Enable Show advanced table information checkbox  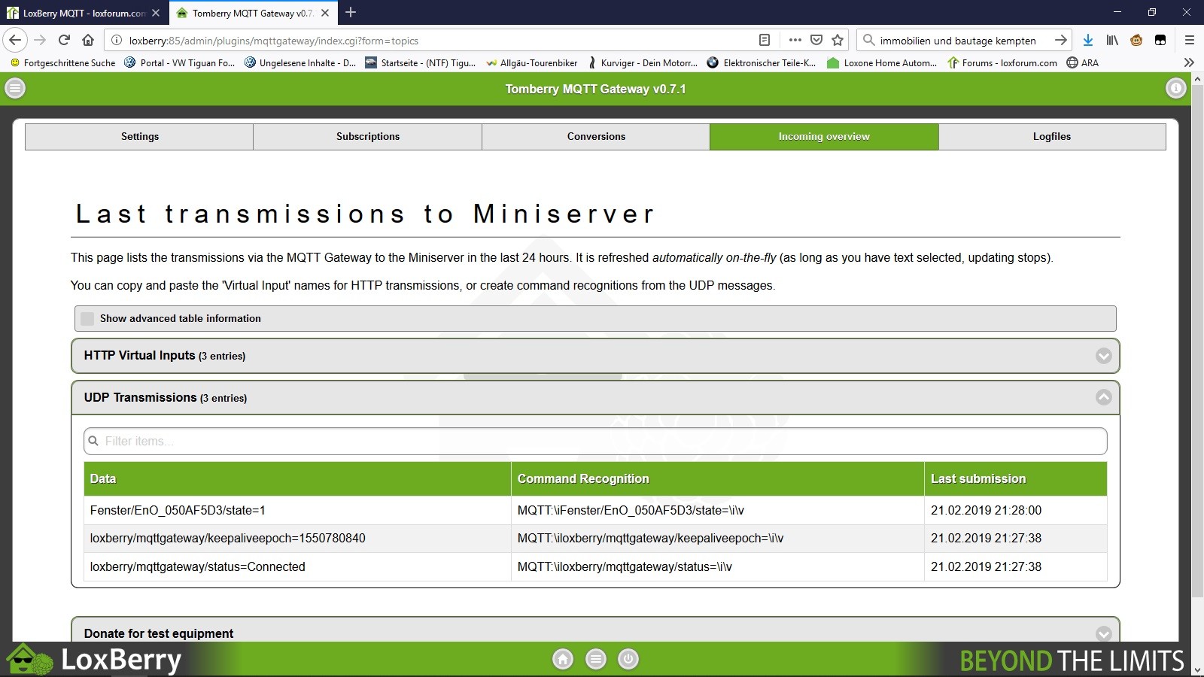[87, 319]
